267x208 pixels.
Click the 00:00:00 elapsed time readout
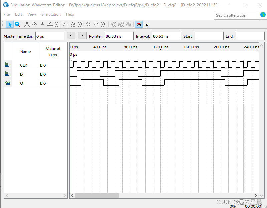253,206
